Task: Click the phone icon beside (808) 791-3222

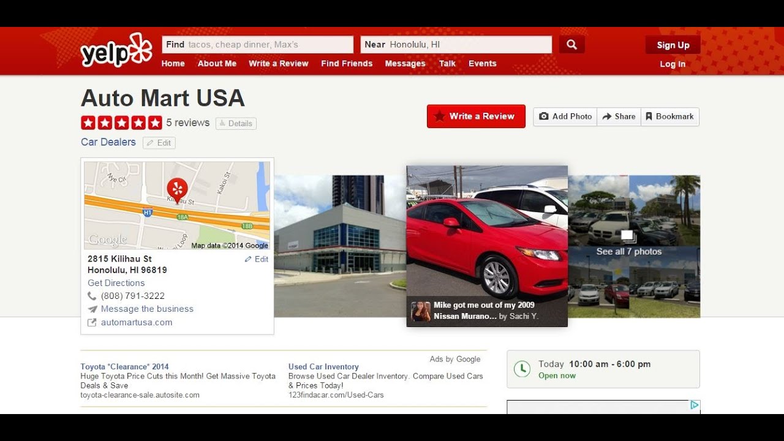Action: click(92, 296)
